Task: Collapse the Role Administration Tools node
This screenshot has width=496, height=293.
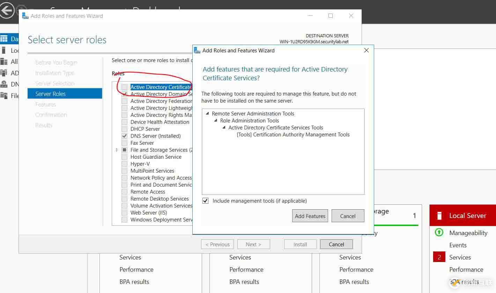Action: tap(216, 121)
